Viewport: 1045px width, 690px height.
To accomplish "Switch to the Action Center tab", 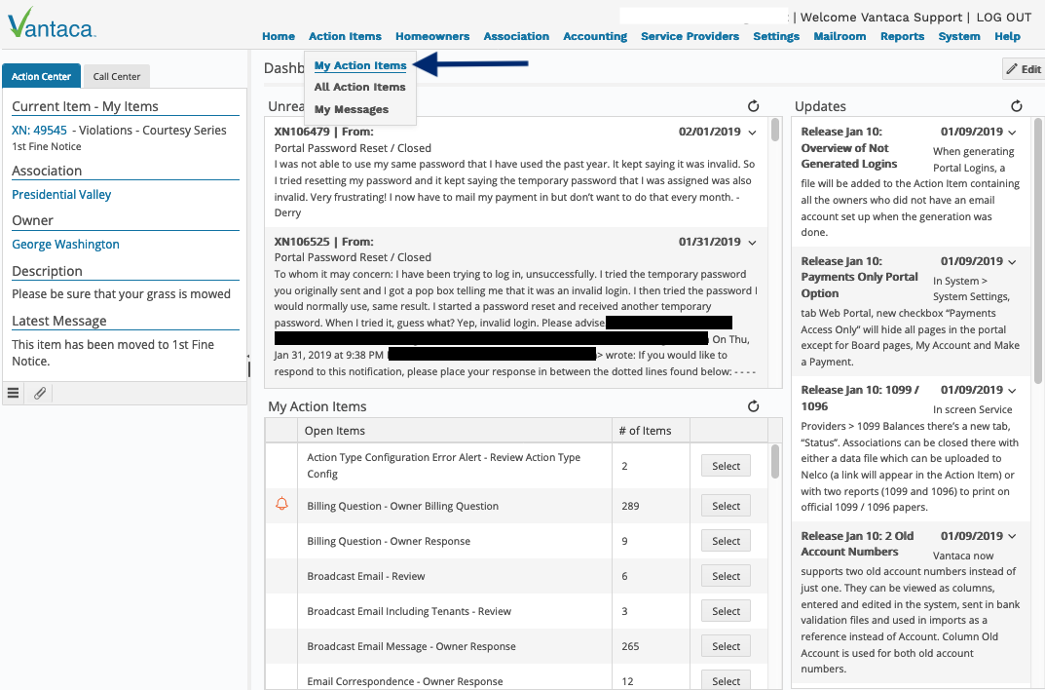I will 41,76.
